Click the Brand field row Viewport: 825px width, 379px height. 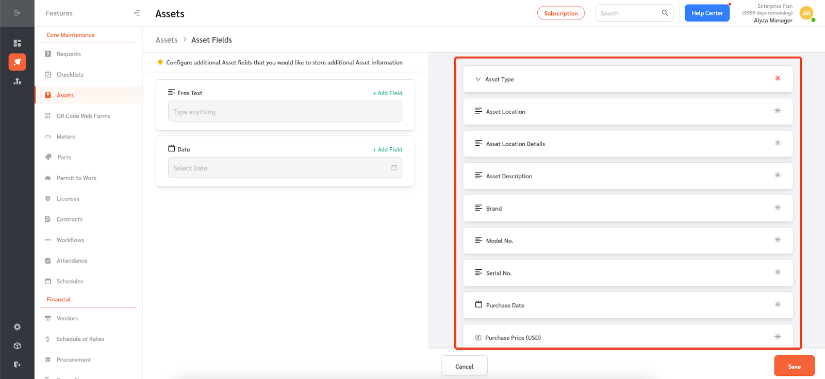point(628,208)
